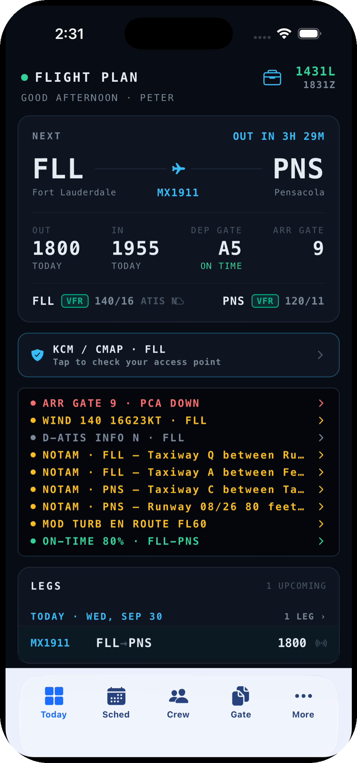This screenshot has height=763, width=357.
Task: Tap the KCM shield checkmark icon
Action: [x=37, y=355]
